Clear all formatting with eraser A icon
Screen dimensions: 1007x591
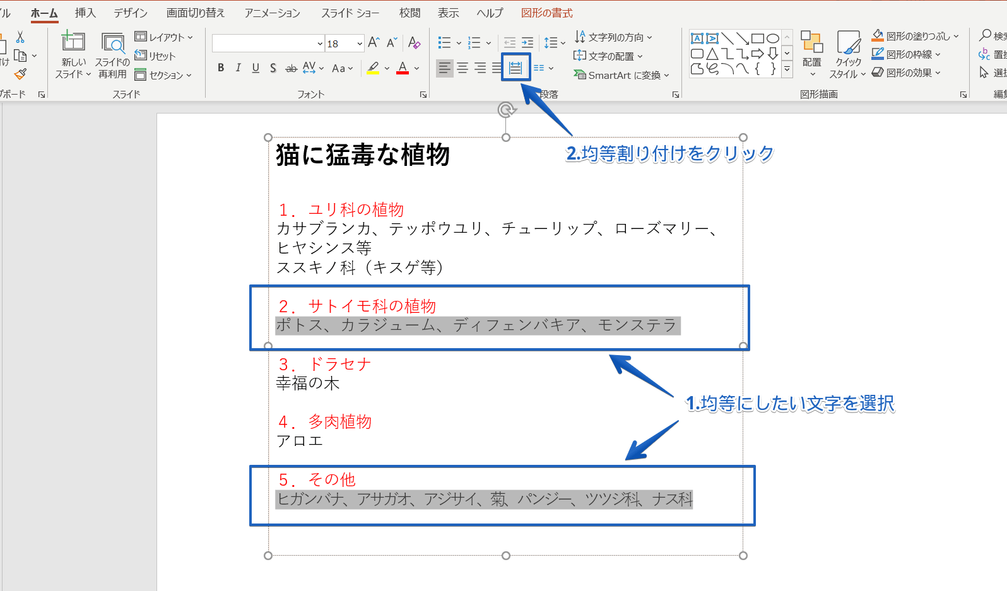(x=414, y=43)
